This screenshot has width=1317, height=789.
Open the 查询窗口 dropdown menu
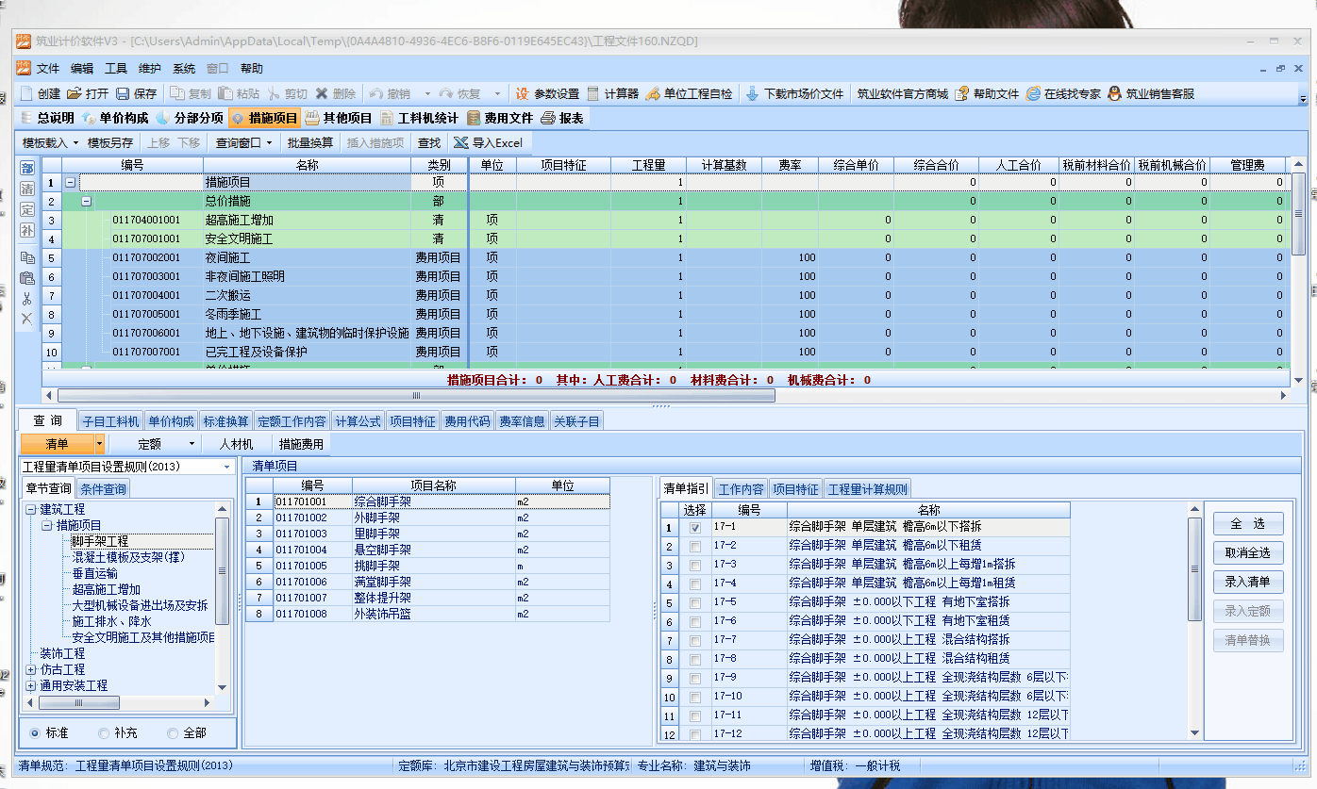(x=269, y=143)
